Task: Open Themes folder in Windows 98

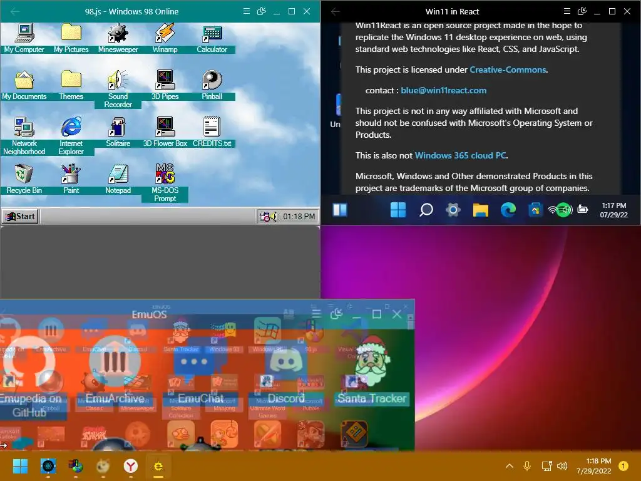Action: 71,85
